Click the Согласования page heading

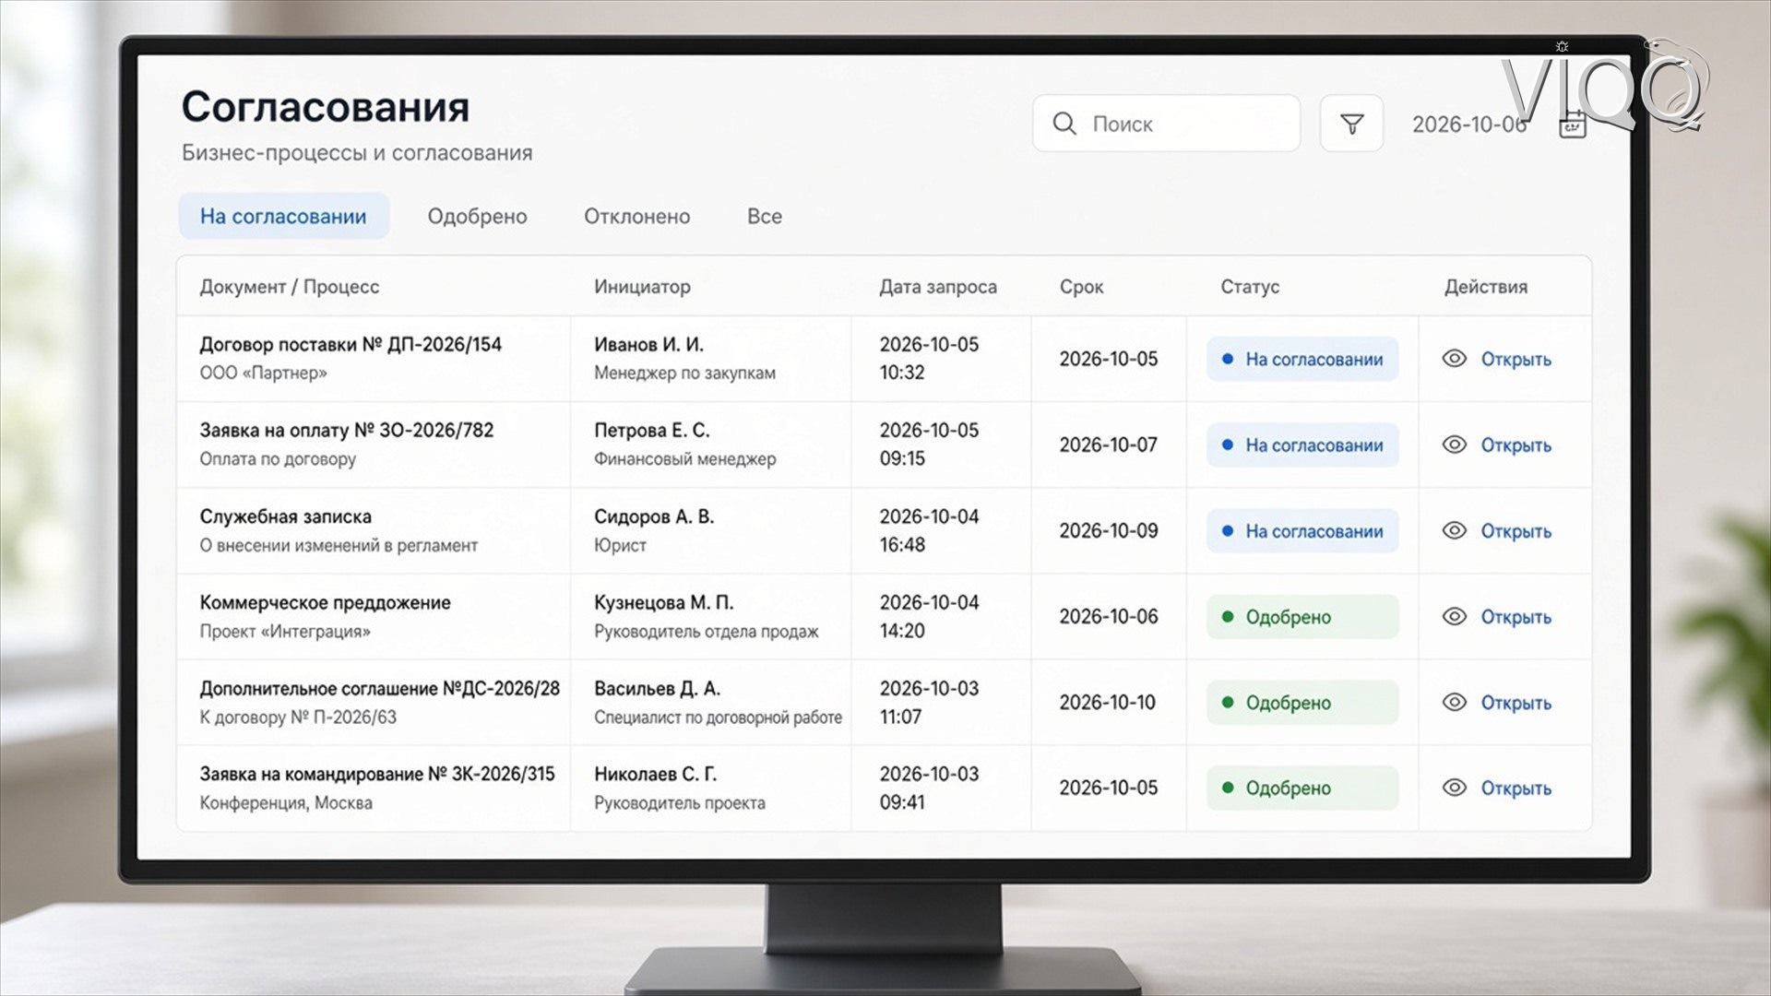[326, 107]
